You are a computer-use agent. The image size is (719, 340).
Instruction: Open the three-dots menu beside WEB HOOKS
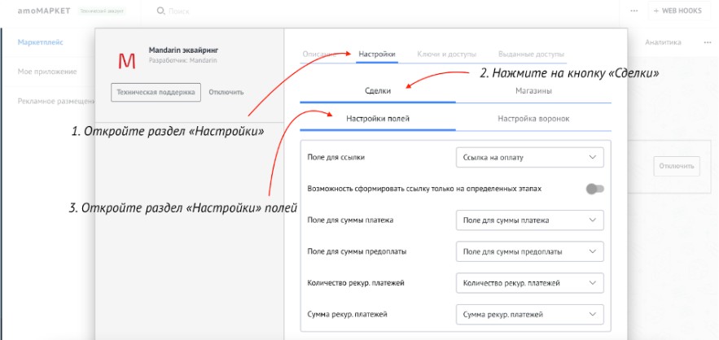click(634, 11)
